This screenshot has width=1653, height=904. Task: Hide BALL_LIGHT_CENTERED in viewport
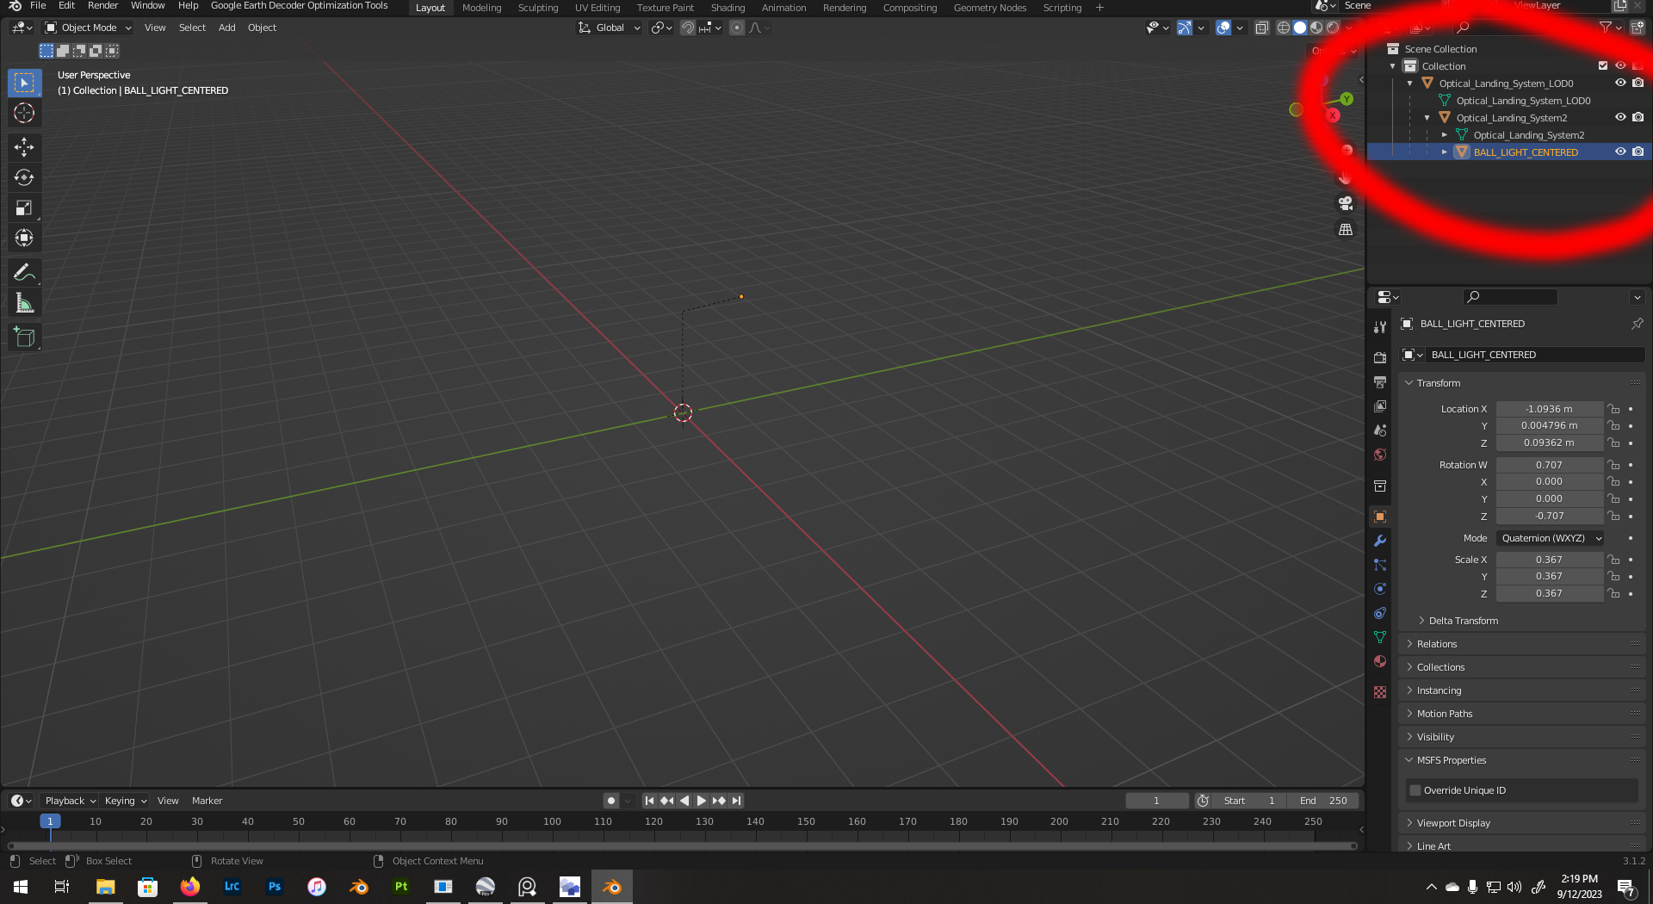pyautogui.click(x=1620, y=152)
